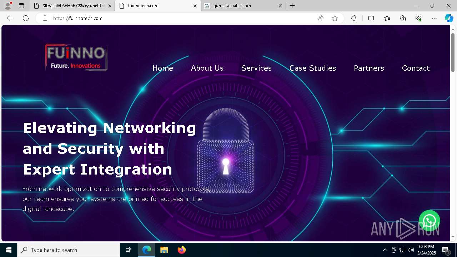Click the 'From network optimization' paragraph

click(x=116, y=199)
